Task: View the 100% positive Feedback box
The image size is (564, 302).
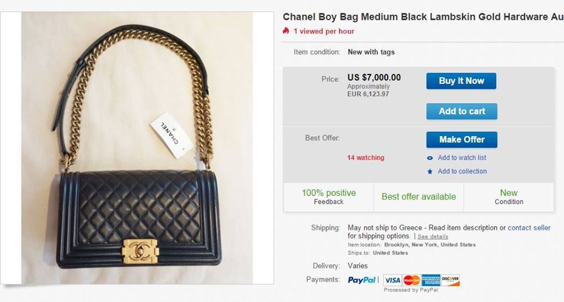Action: coord(328,197)
